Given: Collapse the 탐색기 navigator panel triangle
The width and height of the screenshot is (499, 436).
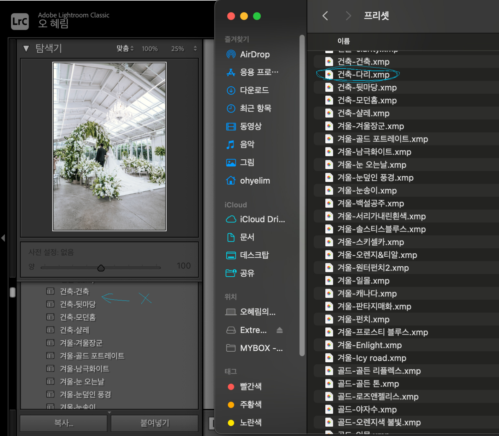Looking at the screenshot, I should pyautogui.click(x=26, y=49).
